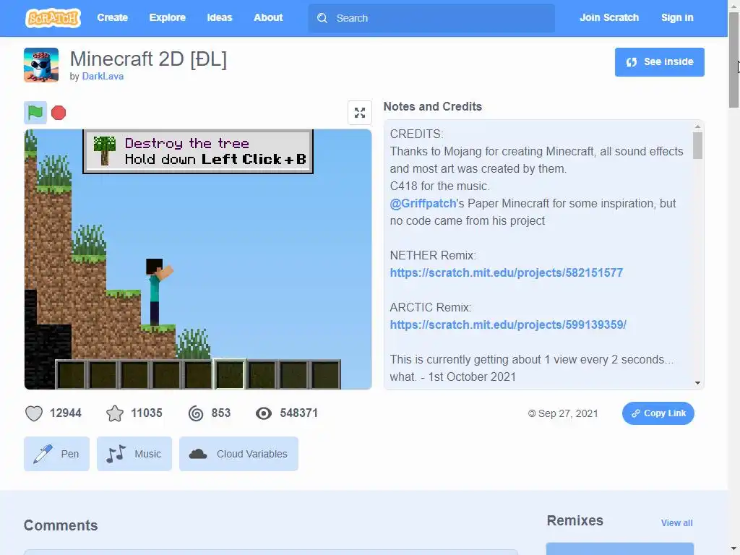Click the Minecraft 2D [ĐL] project title
This screenshot has width=740, height=555.
pos(148,59)
